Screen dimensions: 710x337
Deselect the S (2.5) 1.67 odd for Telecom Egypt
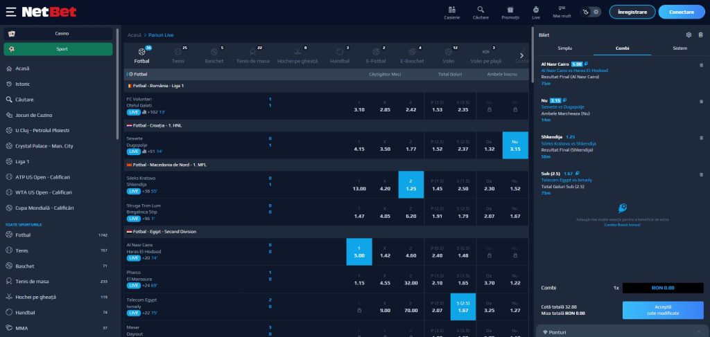463,307
